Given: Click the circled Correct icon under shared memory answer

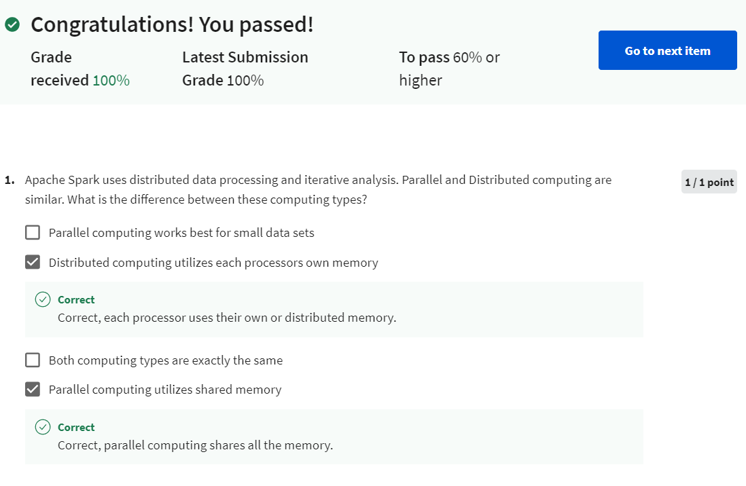Looking at the screenshot, I should pyautogui.click(x=43, y=426).
